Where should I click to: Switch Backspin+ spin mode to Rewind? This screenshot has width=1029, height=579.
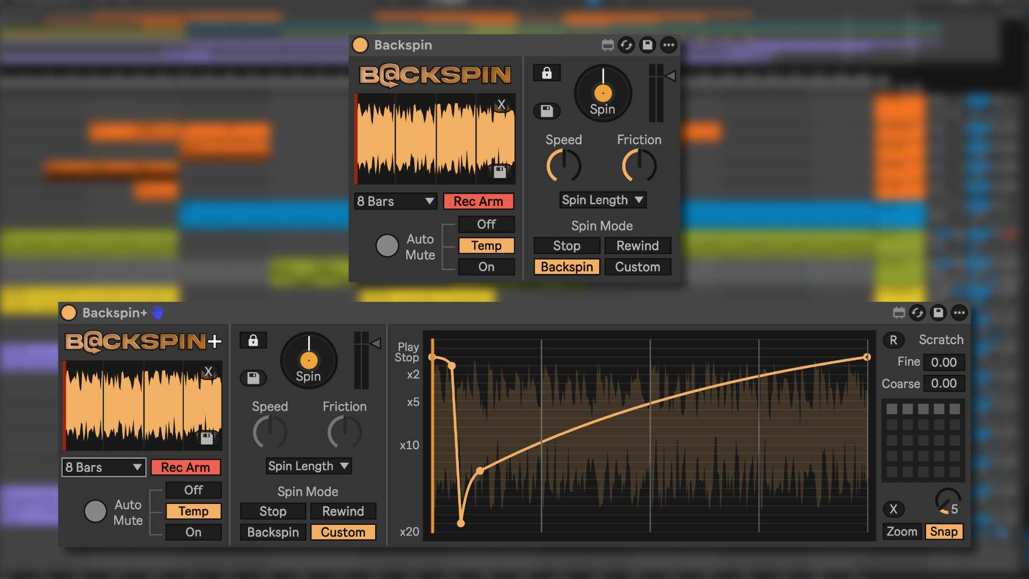pos(343,511)
